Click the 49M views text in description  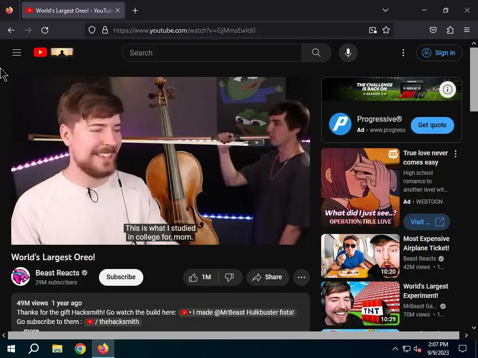[32, 303]
